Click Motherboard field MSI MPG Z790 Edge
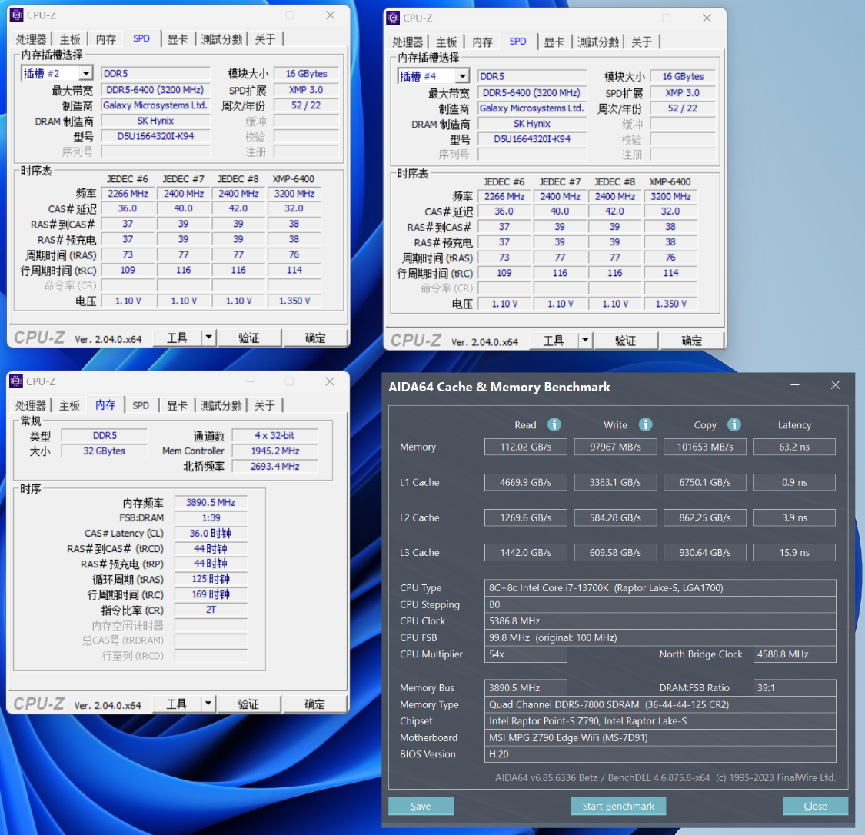This screenshot has height=835, width=865. [x=660, y=737]
